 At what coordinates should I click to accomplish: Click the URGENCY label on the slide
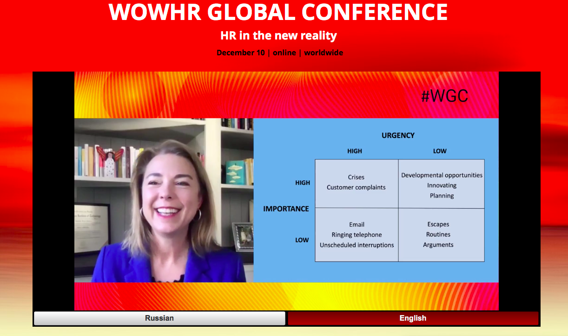pos(398,136)
